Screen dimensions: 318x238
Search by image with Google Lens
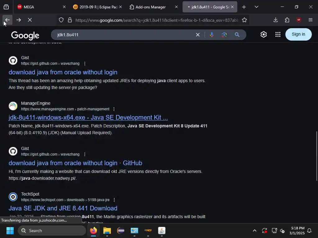[x=224, y=35]
